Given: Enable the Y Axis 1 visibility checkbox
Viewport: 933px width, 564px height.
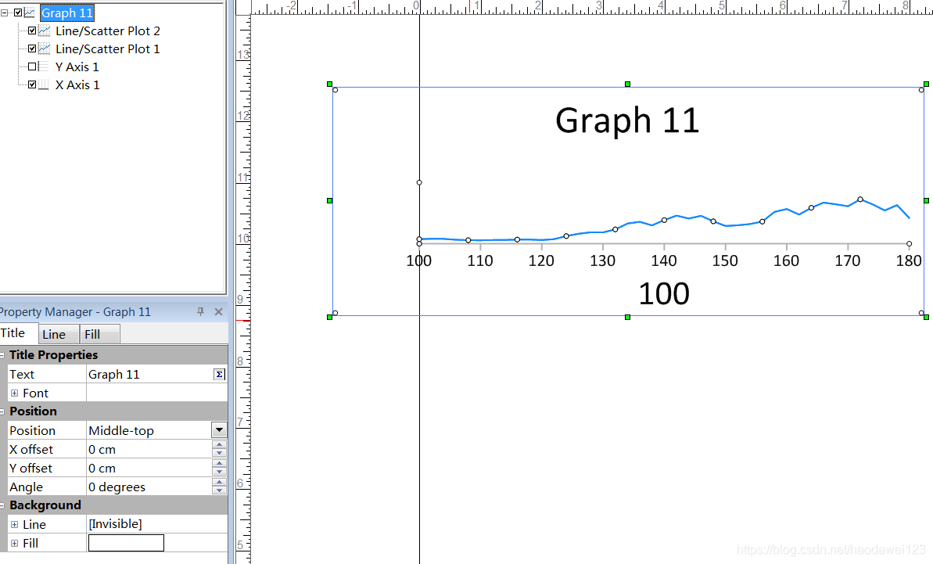Looking at the screenshot, I should tap(32, 66).
